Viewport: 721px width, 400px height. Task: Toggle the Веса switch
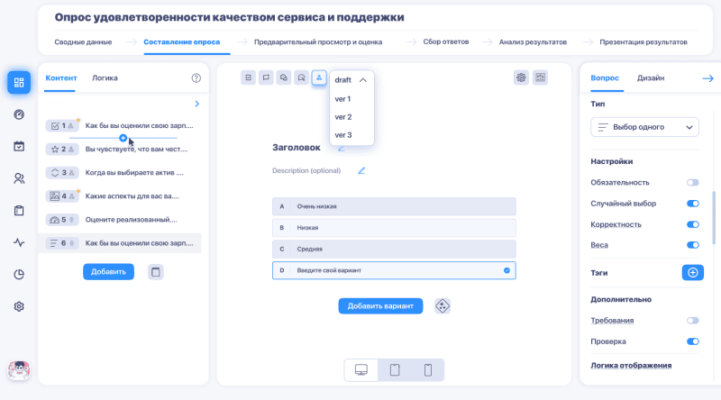693,245
